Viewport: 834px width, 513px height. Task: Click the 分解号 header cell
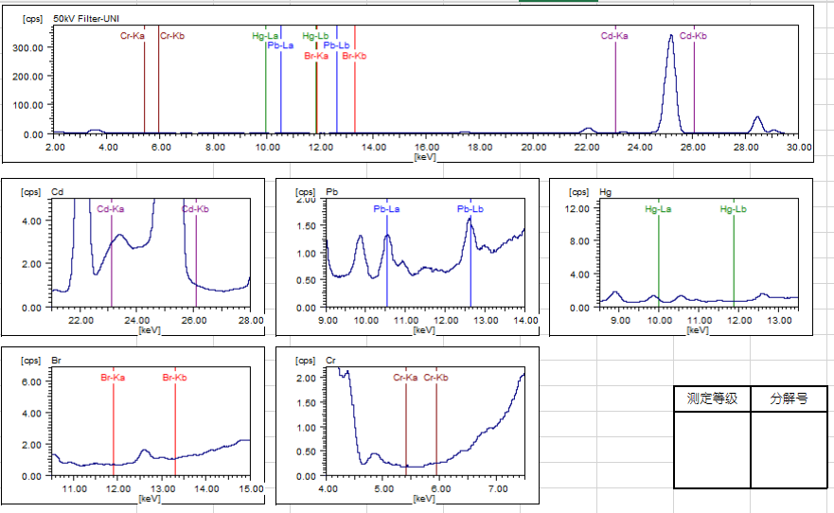pyautogui.click(x=789, y=399)
